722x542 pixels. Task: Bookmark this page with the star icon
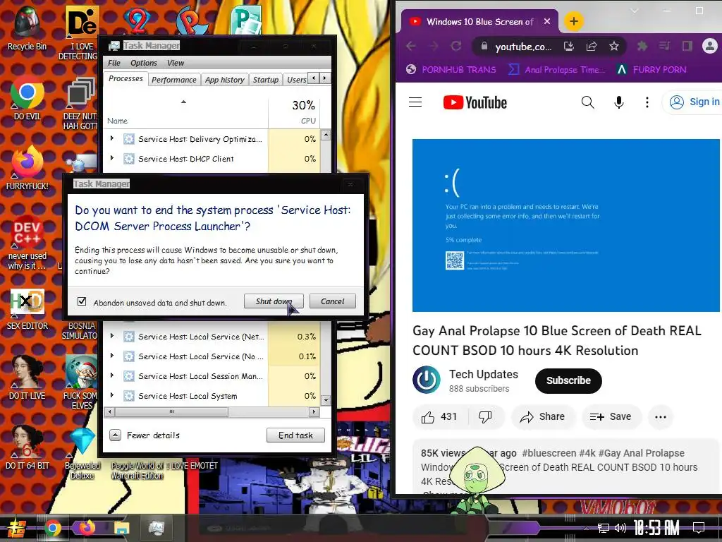click(x=614, y=46)
